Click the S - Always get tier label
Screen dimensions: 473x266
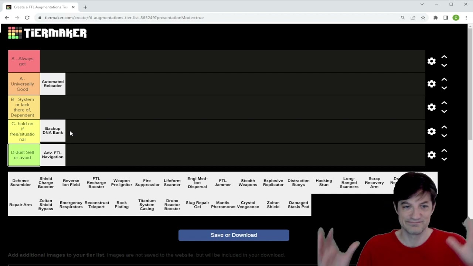(24, 61)
